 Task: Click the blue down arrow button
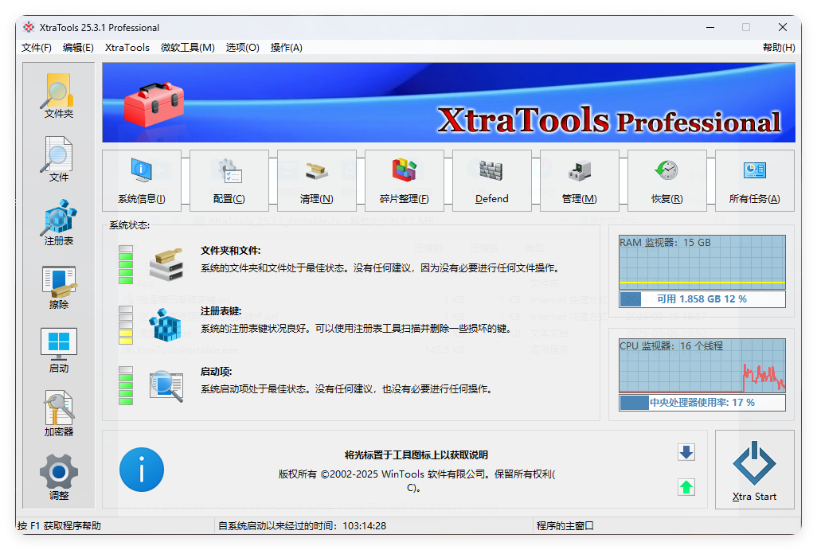point(685,452)
